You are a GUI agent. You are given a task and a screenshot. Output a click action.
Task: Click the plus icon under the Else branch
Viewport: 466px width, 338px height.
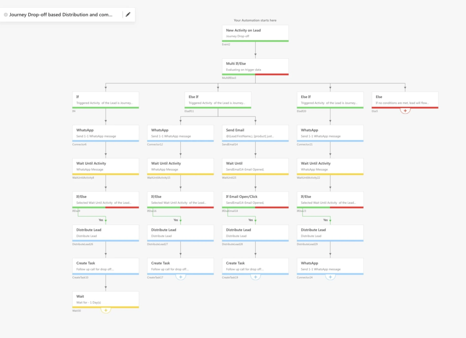pyautogui.click(x=404, y=110)
